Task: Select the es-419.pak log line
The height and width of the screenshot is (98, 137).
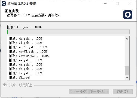Action: tap(29, 56)
